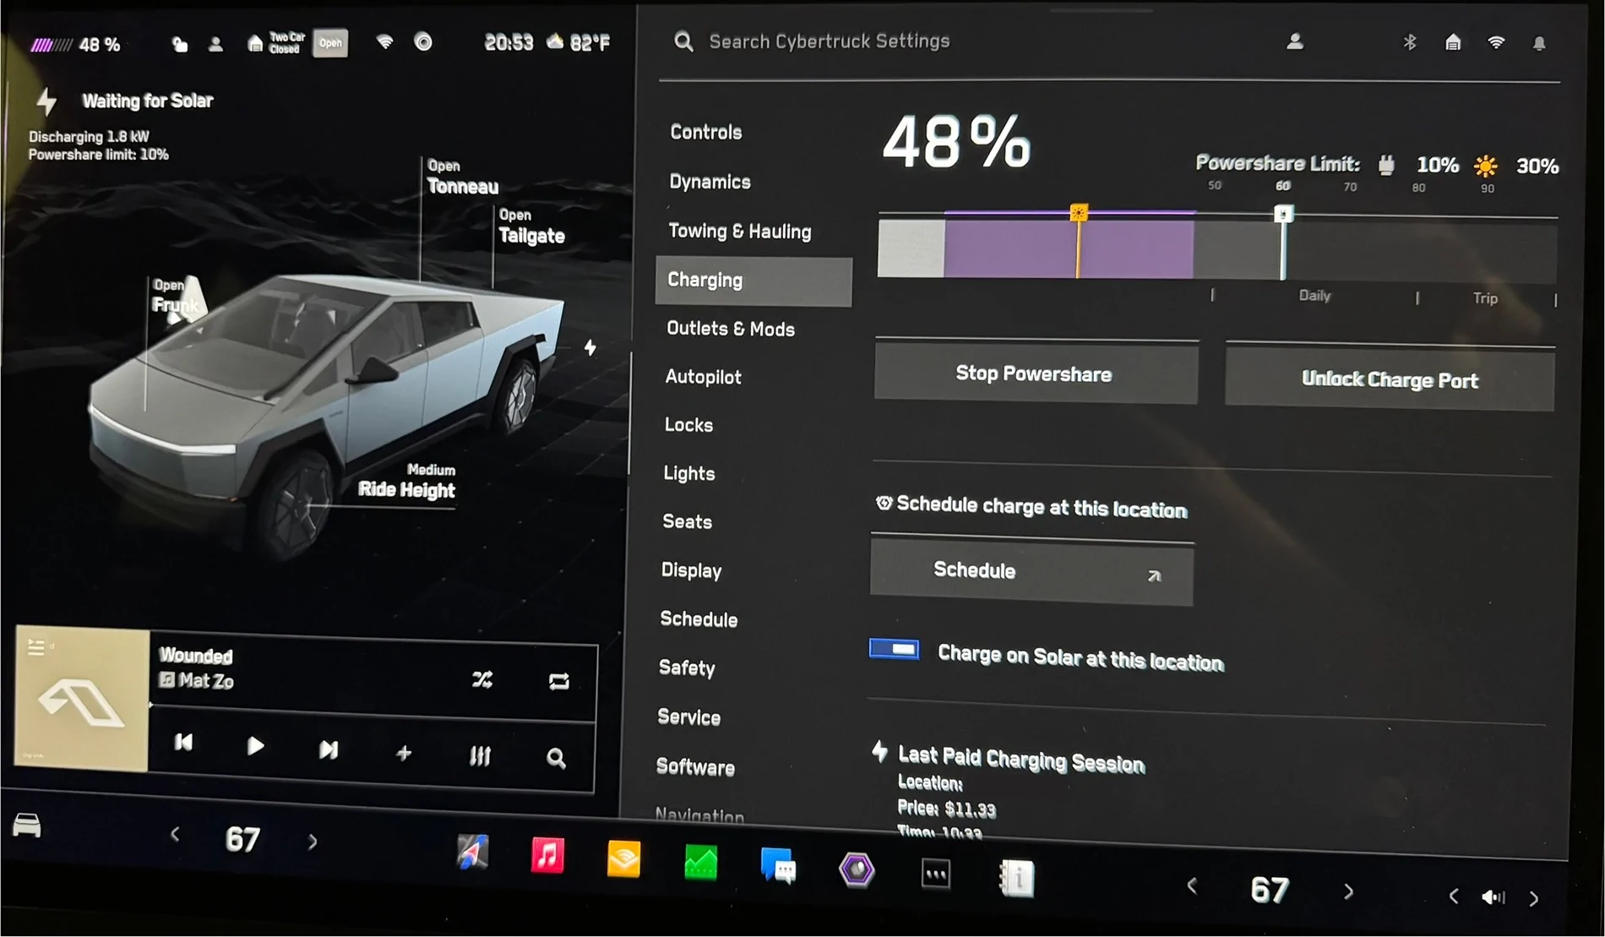This screenshot has width=1605, height=937.
Task: Open the purple hexagon camera app in dock
Action: coord(857,870)
